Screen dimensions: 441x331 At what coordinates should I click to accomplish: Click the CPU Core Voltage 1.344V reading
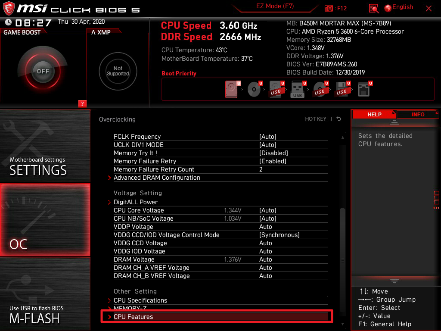click(233, 210)
